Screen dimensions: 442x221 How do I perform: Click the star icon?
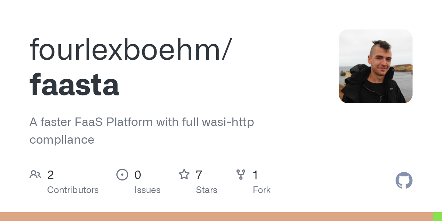pyautogui.click(x=184, y=174)
